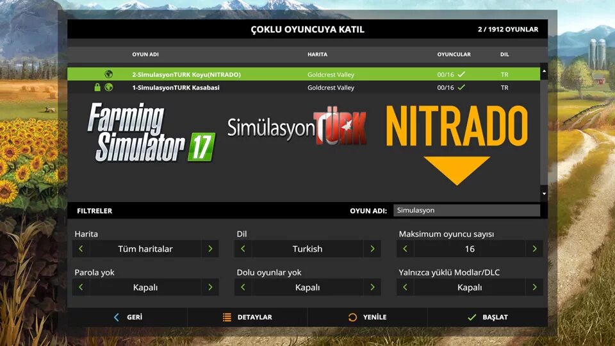This screenshot has height=346, width=615.
Task: Click the blue back arrow icon beside GERİ
Action: pyautogui.click(x=116, y=317)
